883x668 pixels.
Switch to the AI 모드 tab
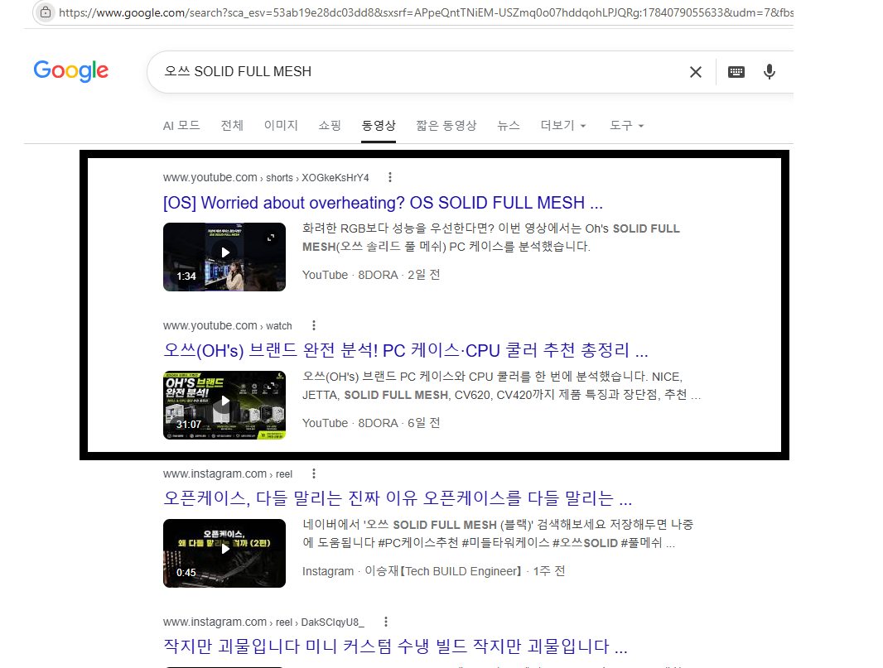click(181, 126)
